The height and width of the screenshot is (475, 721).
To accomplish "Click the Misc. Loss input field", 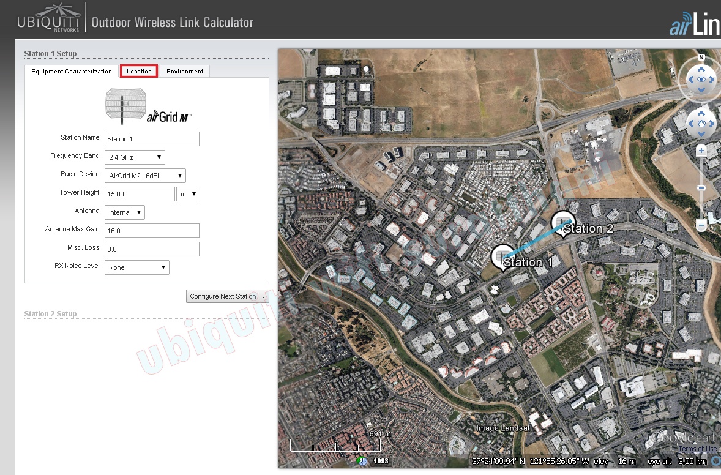I will point(152,249).
